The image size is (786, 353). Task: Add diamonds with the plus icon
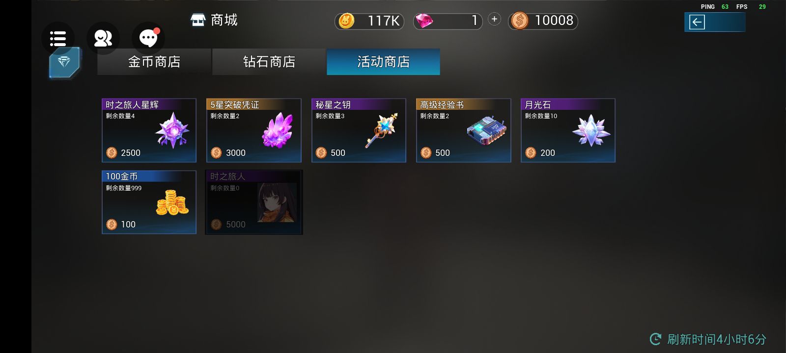coord(494,19)
